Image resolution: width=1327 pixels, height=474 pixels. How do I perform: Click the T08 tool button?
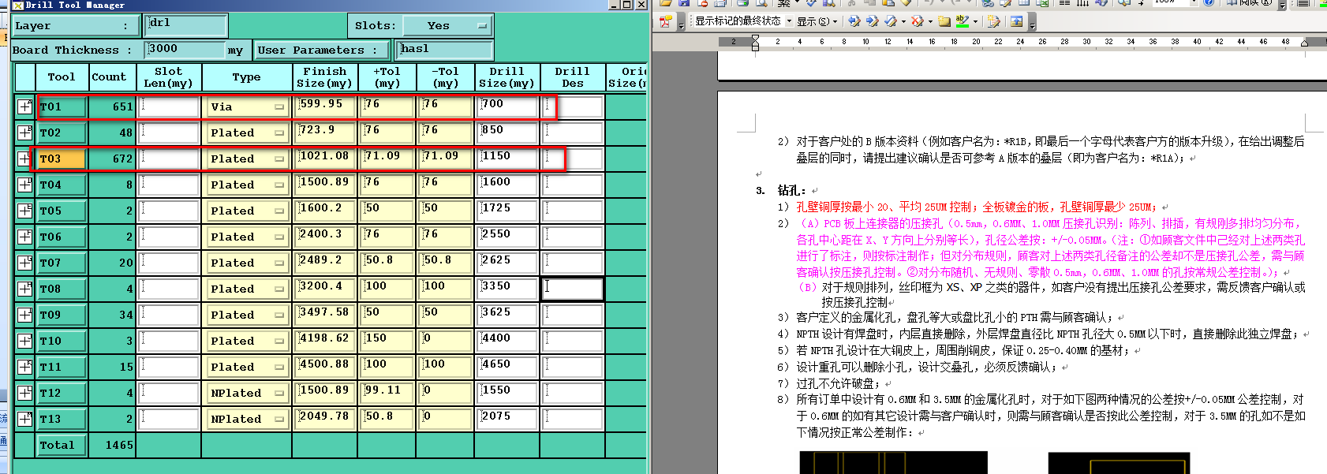(62, 289)
